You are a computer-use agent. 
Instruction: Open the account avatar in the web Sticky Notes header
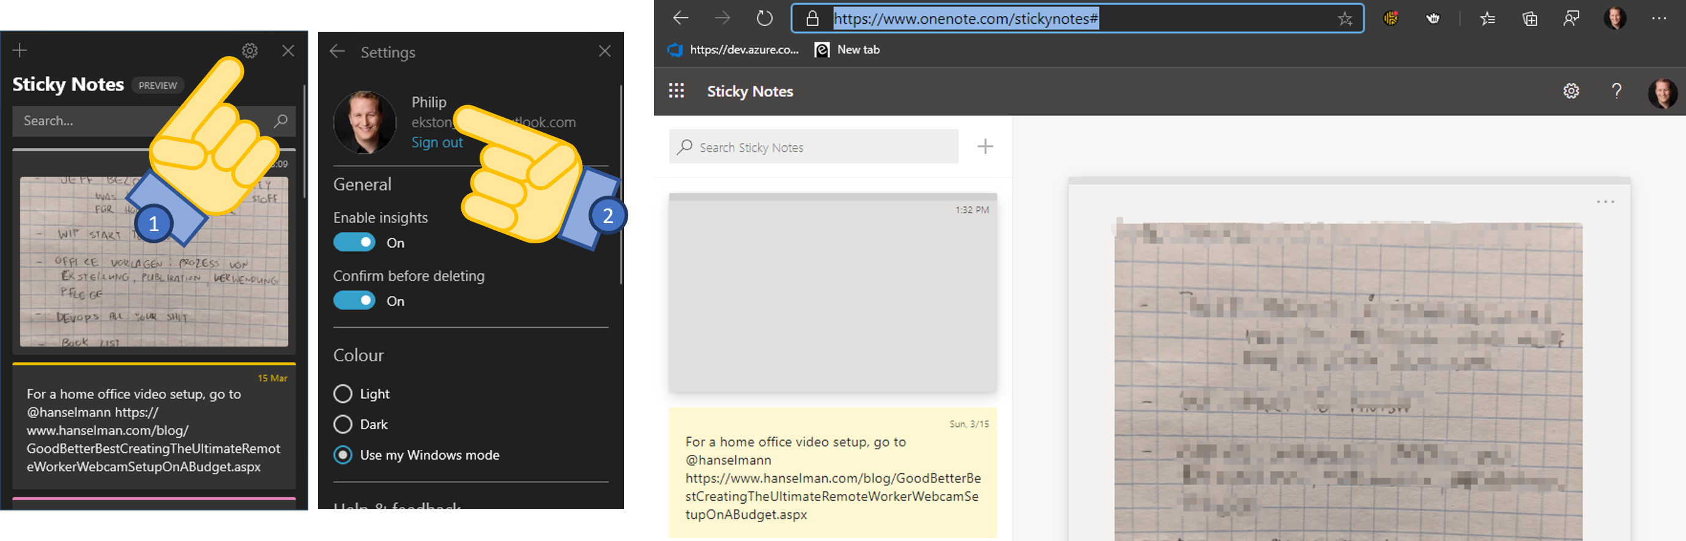point(1663,92)
